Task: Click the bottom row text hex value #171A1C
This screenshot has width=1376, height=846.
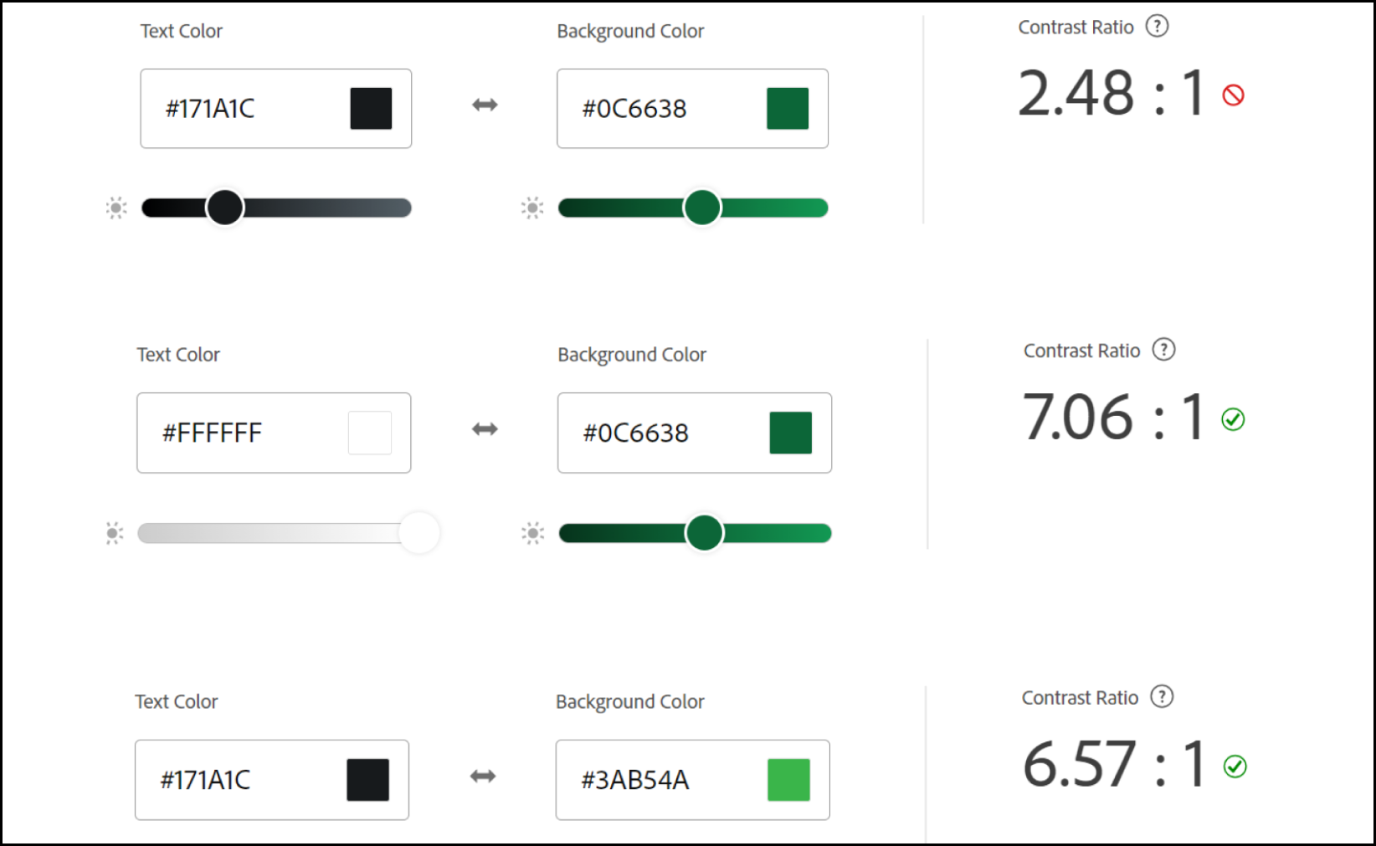Action: (x=205, y=780)
